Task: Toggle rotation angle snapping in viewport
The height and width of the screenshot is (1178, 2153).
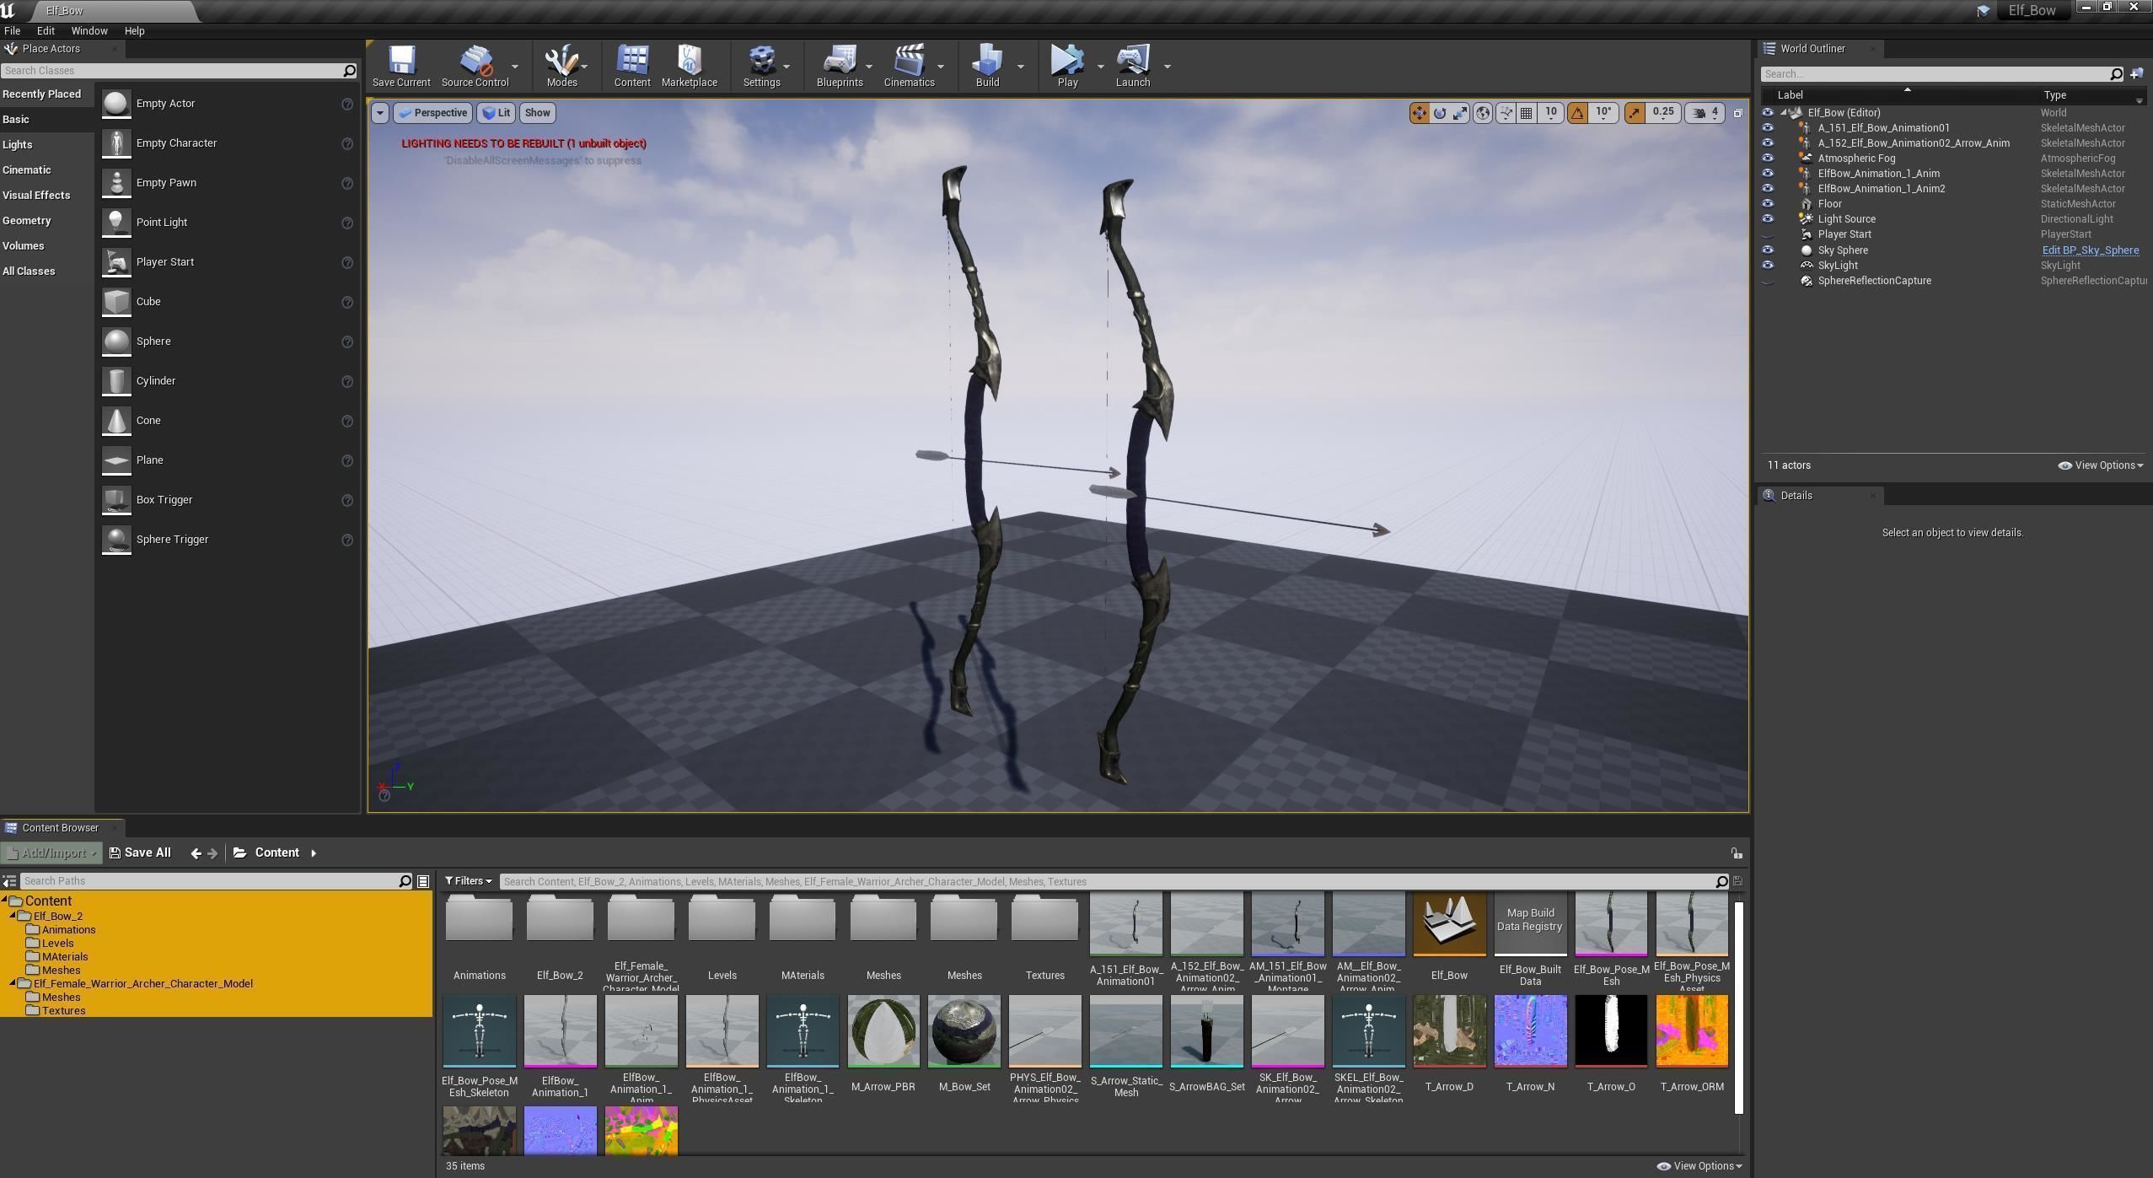Action: 1577,112
